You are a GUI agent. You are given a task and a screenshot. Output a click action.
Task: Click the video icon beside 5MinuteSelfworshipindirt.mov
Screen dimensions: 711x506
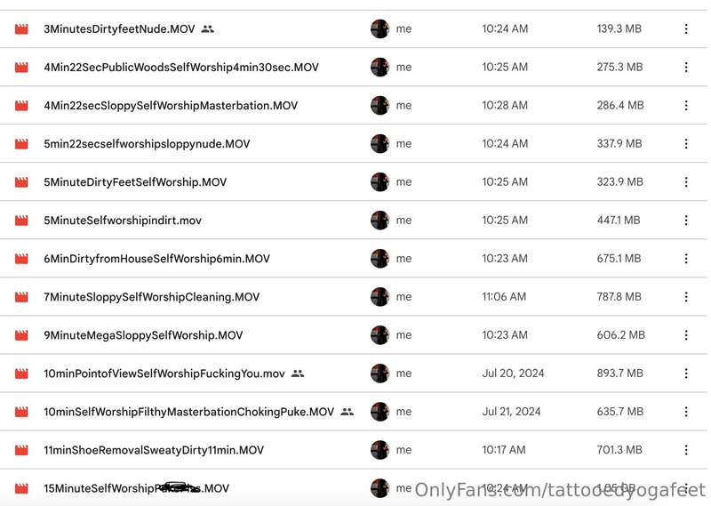pos(21,221)
